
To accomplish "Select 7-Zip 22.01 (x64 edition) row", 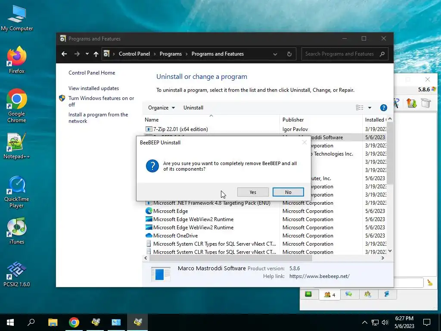I will point(264,129).
